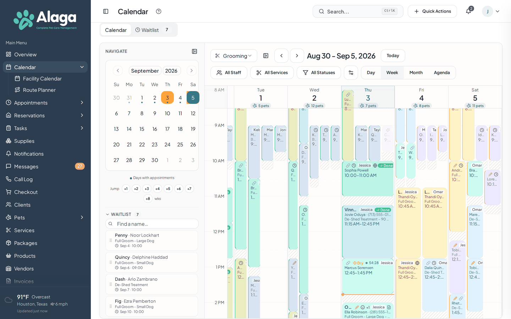Go to next week arrow

[x=297, y=56]
